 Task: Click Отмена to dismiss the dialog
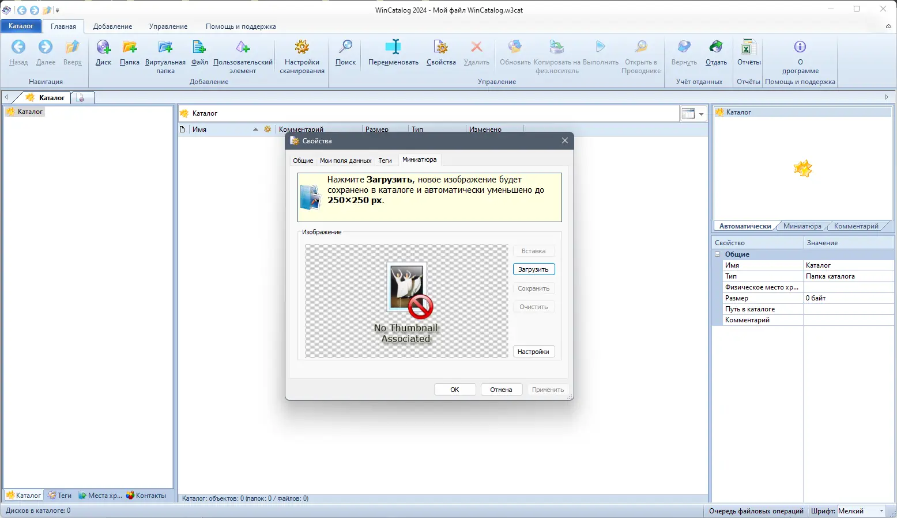[501, 390]
